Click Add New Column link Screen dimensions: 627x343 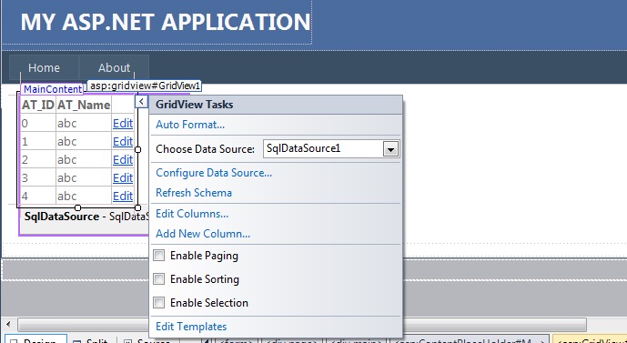point(203,234)
